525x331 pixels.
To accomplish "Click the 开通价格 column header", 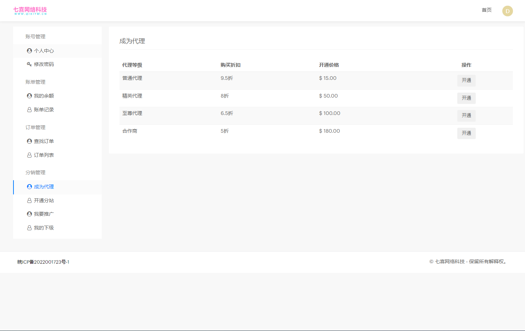I will click(329, 65).
